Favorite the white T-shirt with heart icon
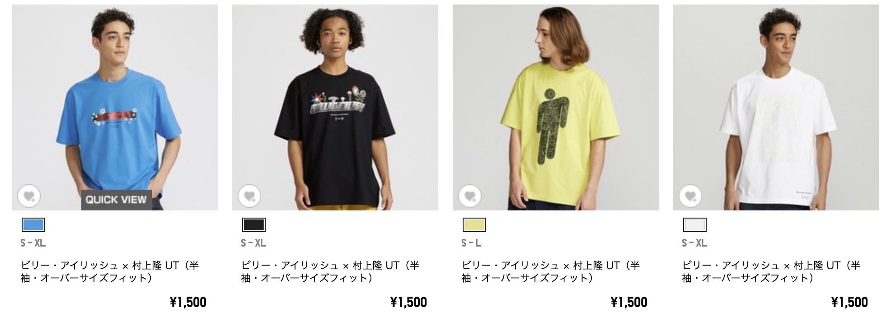Screen dimensions: 891x317 tap(690, 196)
